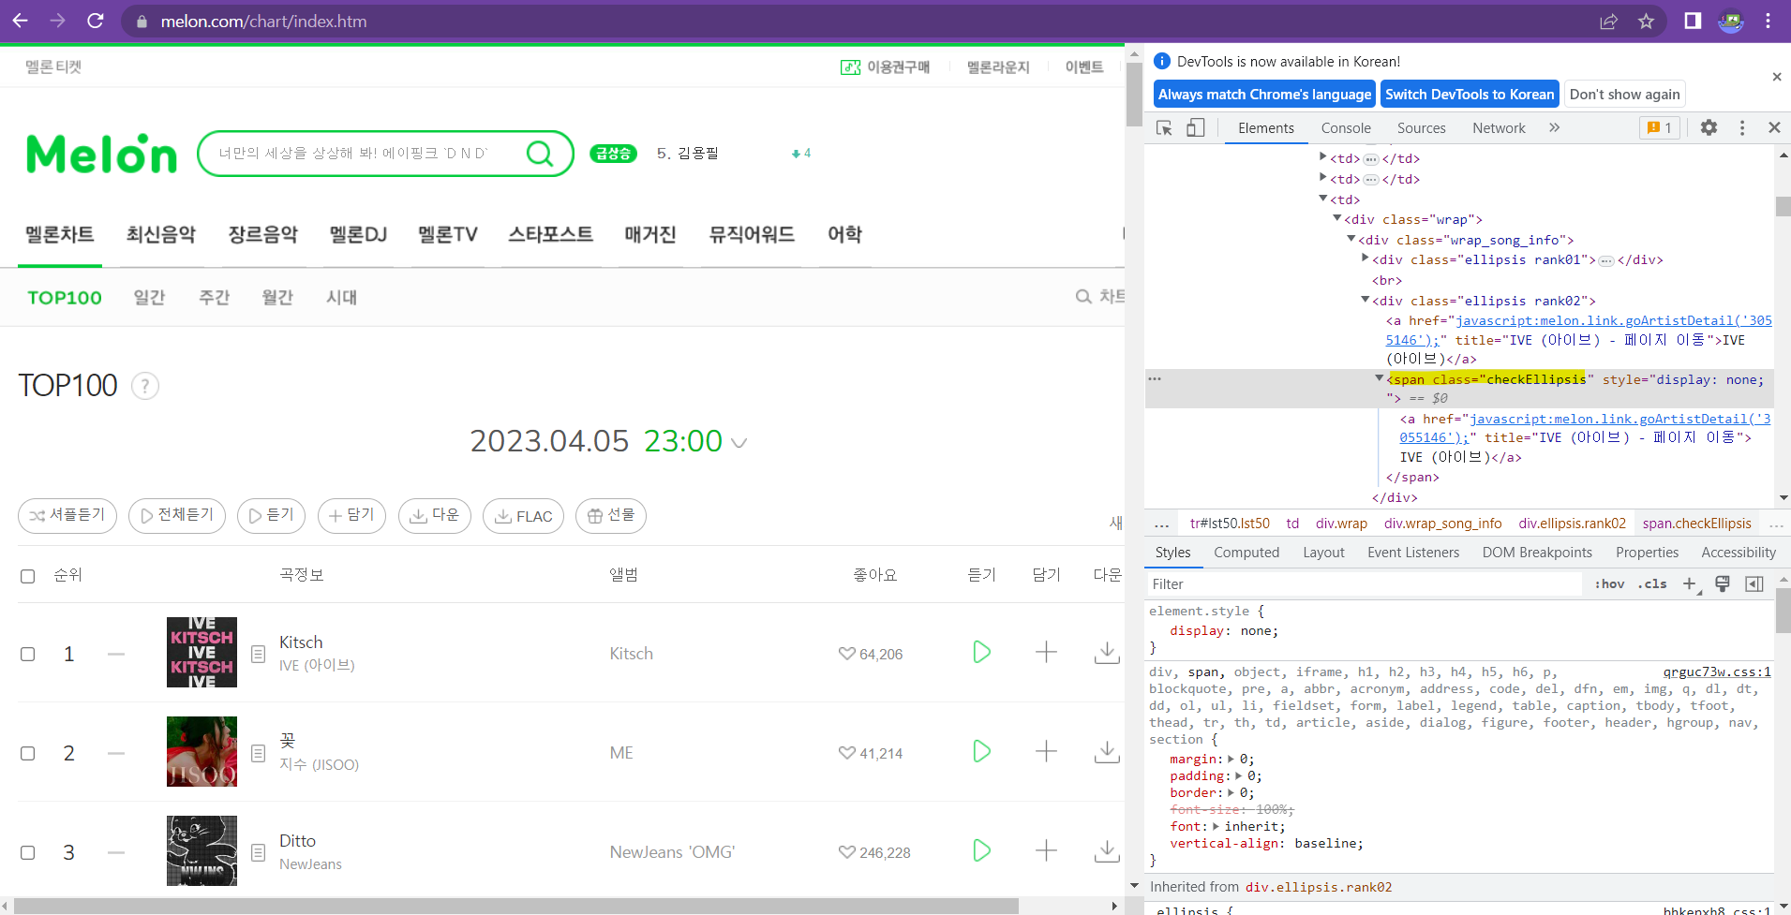Expand the ellipsis rank01 div node

pyautogui.click(x=1366, y=258)
